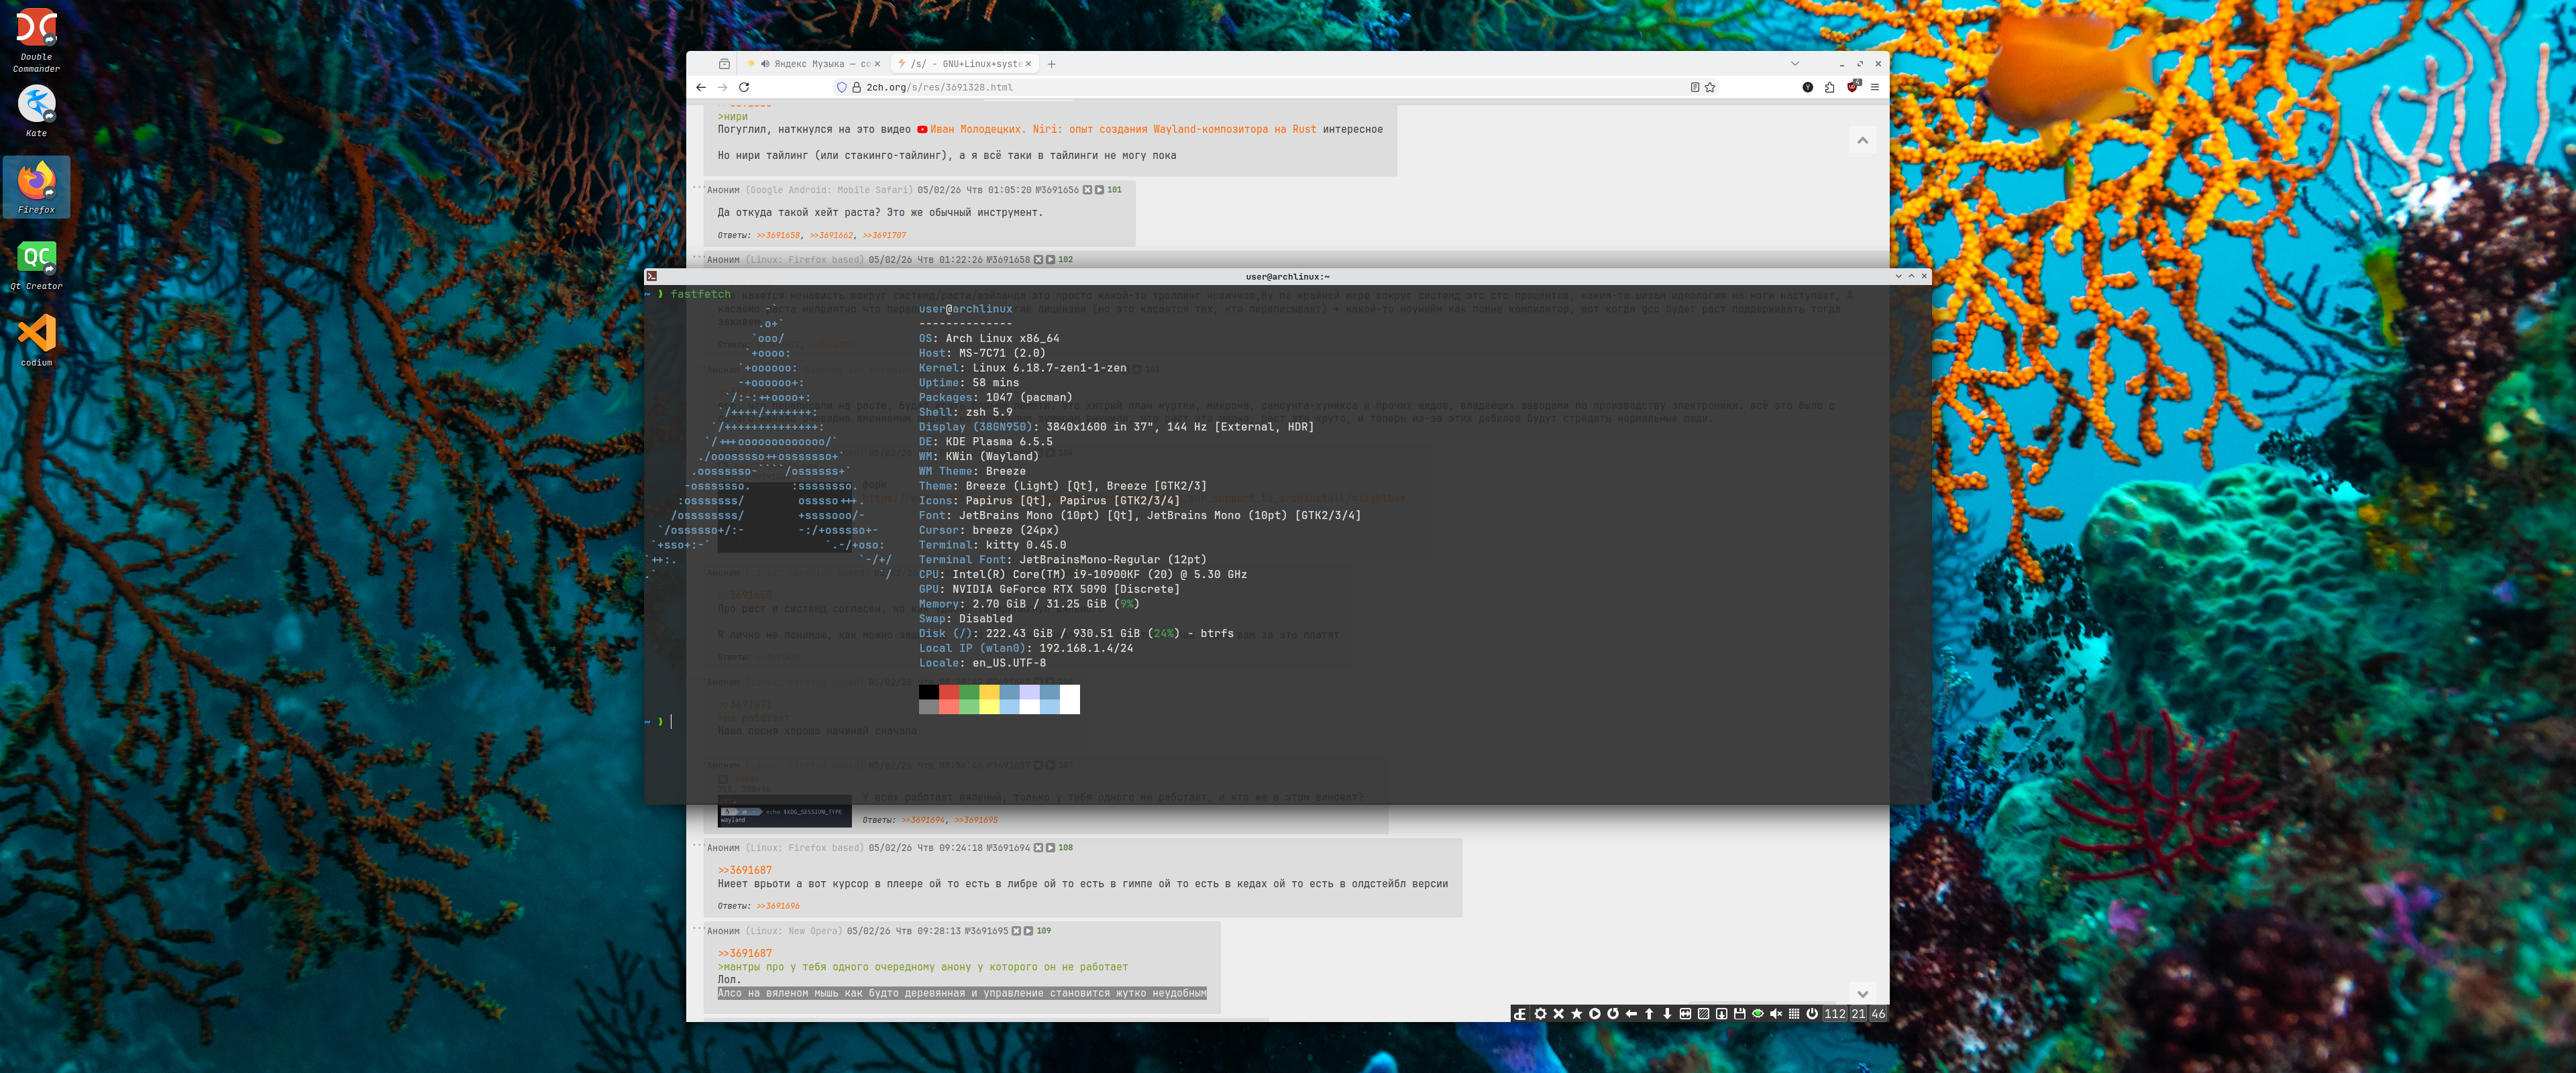Collapse post #3691656 via its hide icon
The height and width of the screenshot is (1073, 2576).
(1087, 190)
